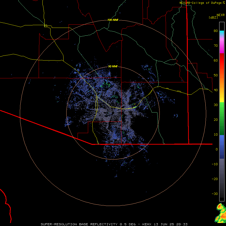Click the orange-yellow segment of the color bar

(222, 85)
